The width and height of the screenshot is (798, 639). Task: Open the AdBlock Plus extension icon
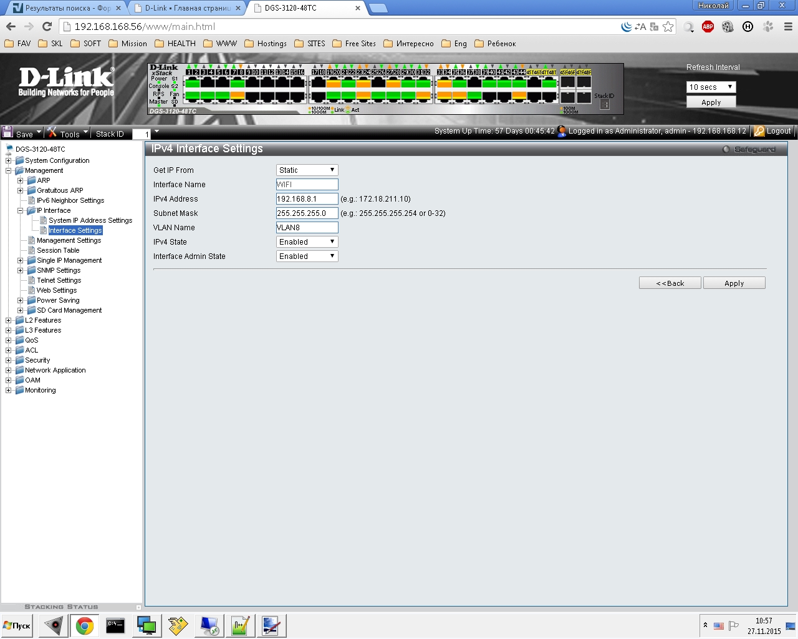(708, 26)
